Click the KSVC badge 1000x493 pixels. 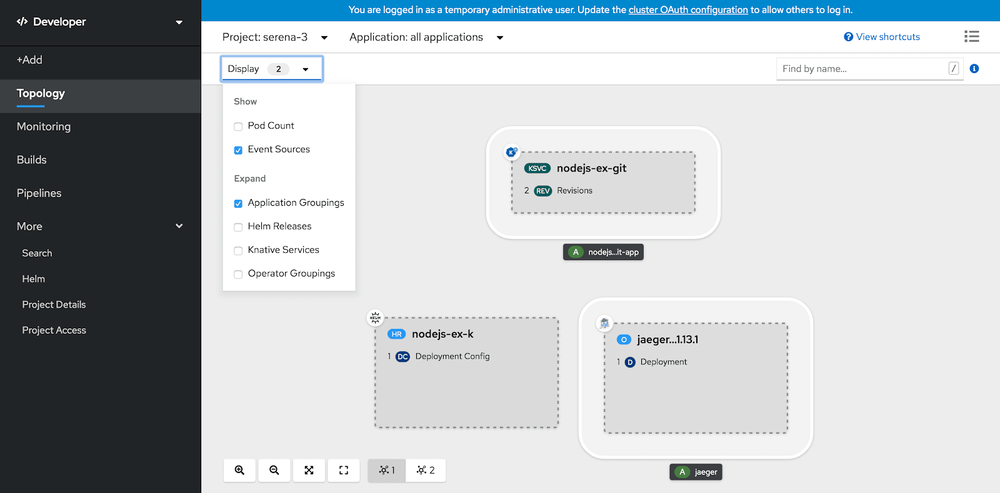click(x=537, y=168)
